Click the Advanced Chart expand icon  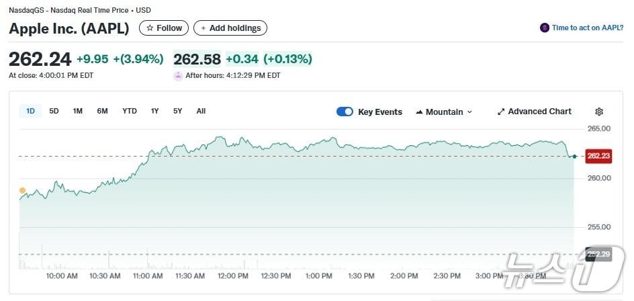(x=500, y=112)
